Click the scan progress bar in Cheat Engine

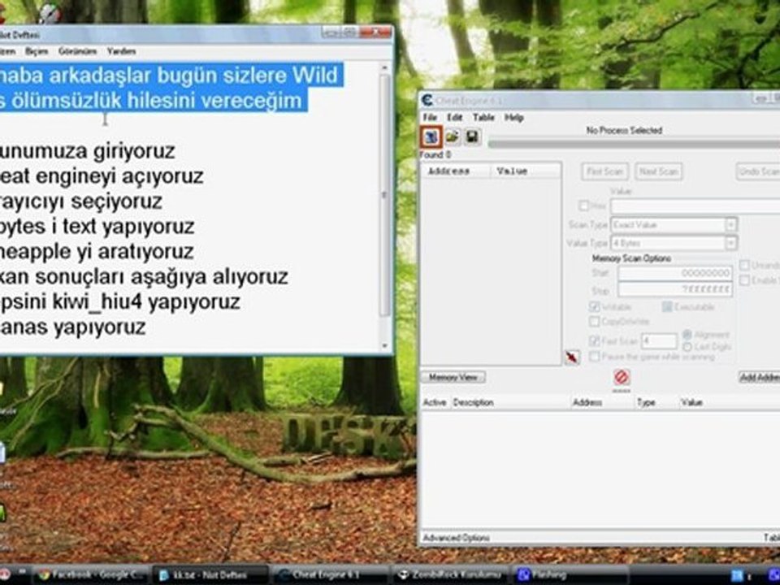tap(634, 144)
